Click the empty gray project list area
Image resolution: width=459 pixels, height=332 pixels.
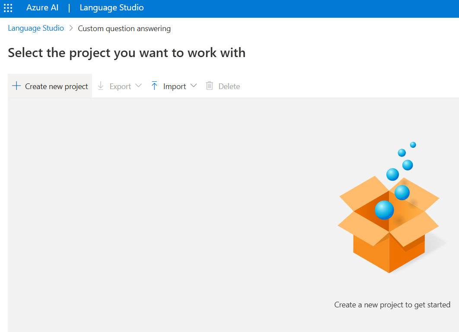click(164, 207)
